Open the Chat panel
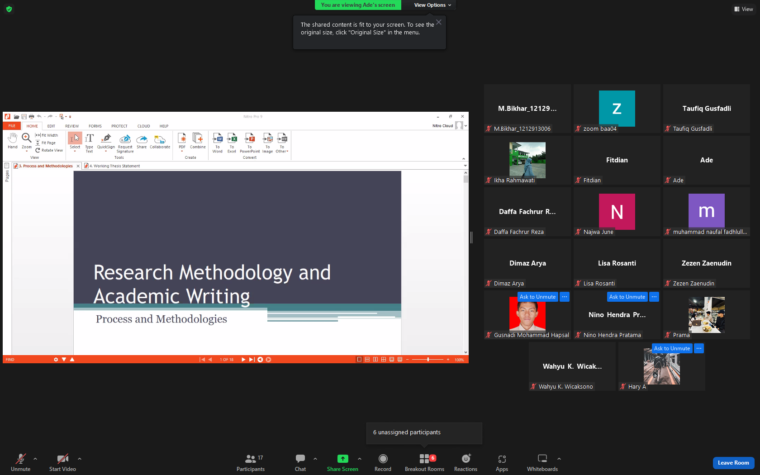 [x=300, y=463]
